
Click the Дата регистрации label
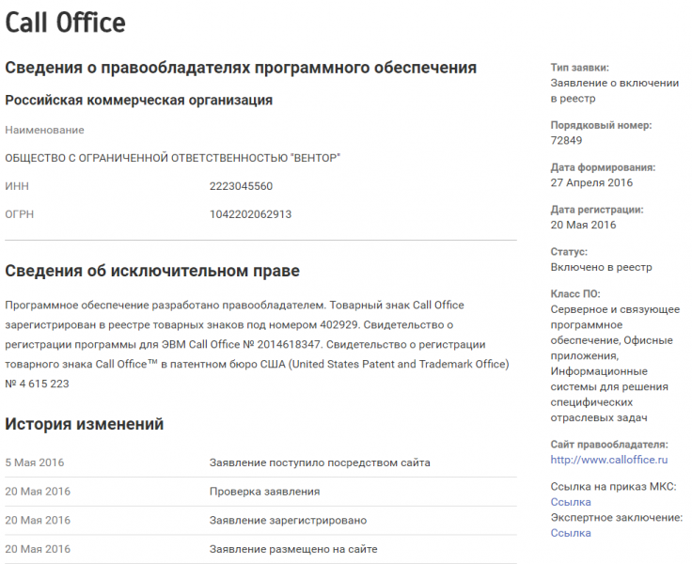tap(597, 210)
